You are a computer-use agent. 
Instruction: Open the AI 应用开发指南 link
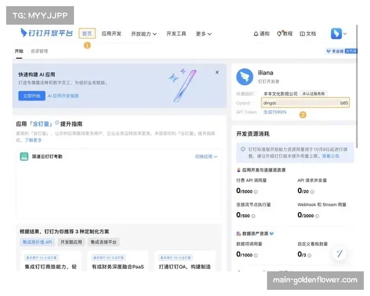[x=63, y=96]
